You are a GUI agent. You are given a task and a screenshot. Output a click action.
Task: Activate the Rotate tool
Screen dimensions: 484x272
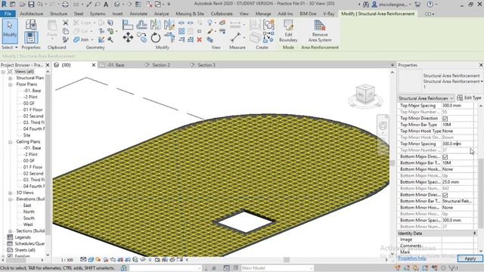[x=156, y=38]
